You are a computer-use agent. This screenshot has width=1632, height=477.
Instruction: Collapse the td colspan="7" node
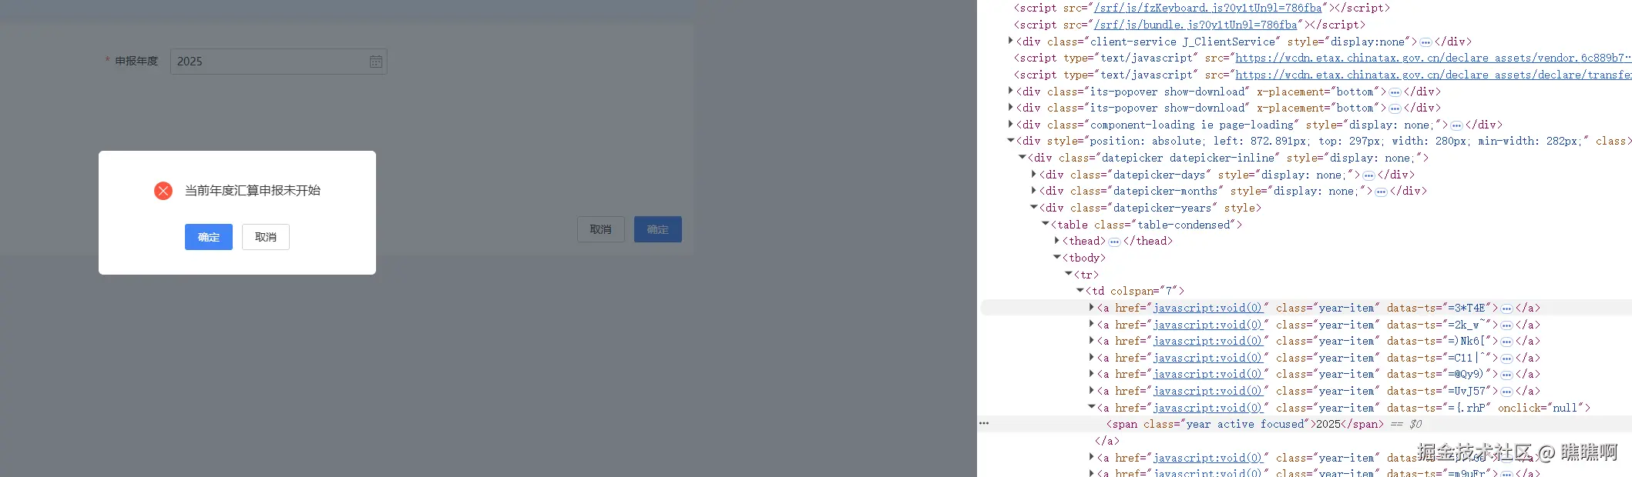pos(1080,291)
